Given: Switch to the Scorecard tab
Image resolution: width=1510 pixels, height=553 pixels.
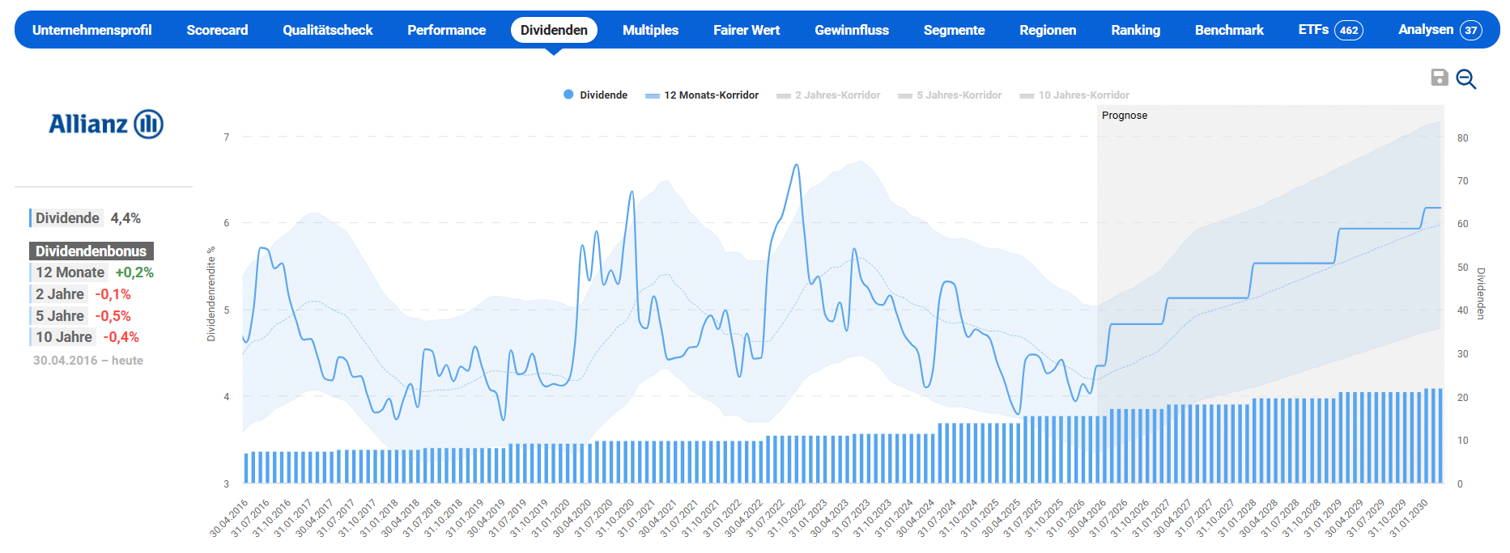Looking at the screenshot, I should pos(217,30).
